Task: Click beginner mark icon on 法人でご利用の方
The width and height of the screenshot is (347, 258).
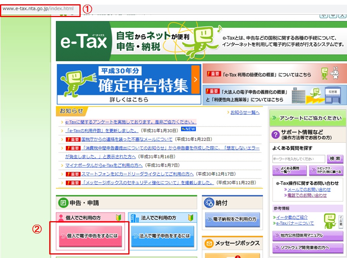Action: (190, 218)
